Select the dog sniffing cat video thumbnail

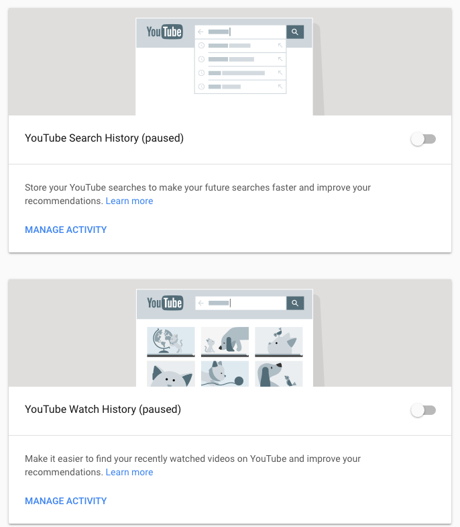pyautogui.click(x=225, y=342)
